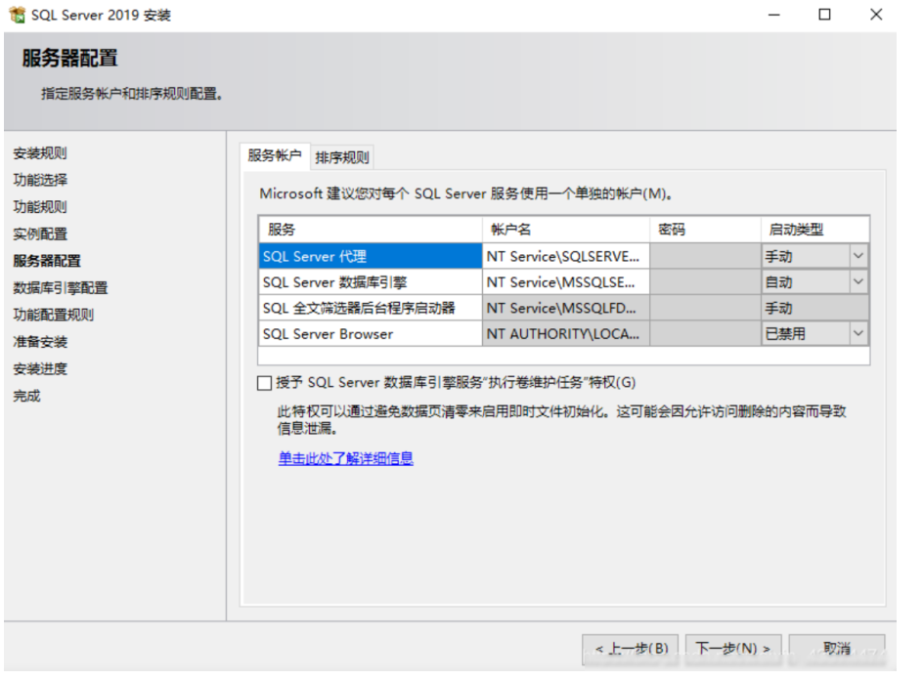Click the SQL Server setup title bar icon

[x=18, y=15]
